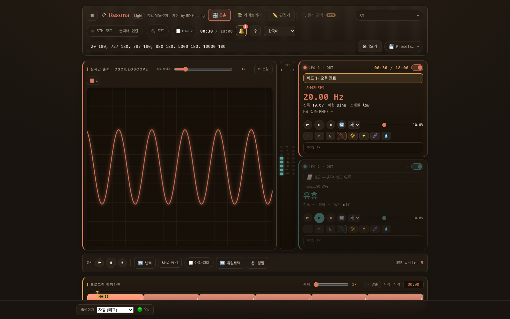Click SIM 모드 클릭해 연결 button
Image resolution: width=510 pixels, height=319 pixels.
(x=115, y=31)
